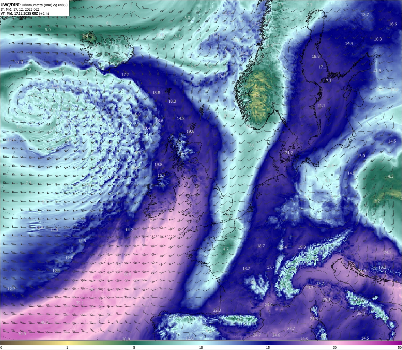Click the 8.1 value label
Viewport: 402px width, 350px height.
pos(109,23)
